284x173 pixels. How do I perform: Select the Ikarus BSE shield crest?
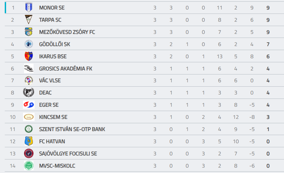29,56
